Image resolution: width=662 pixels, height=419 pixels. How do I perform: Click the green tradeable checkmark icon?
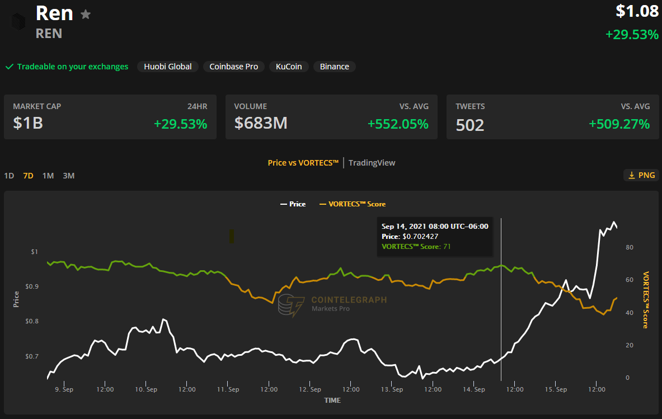(x=10, y=67)
